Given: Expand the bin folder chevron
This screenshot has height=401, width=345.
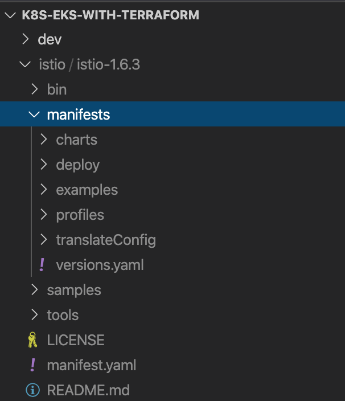Looking at the screenshot, I should tap(35, 89).
